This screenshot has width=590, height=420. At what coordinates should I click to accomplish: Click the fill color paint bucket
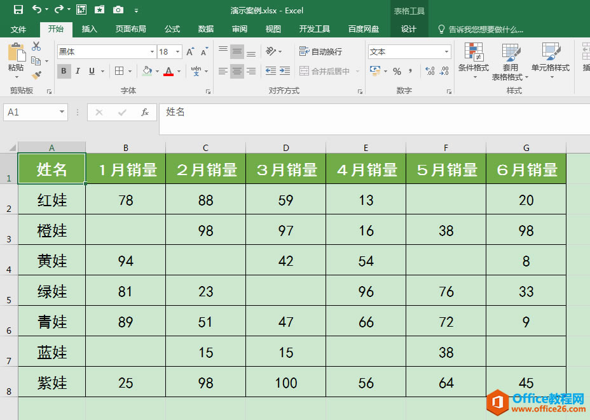click(x=147, y=71)
